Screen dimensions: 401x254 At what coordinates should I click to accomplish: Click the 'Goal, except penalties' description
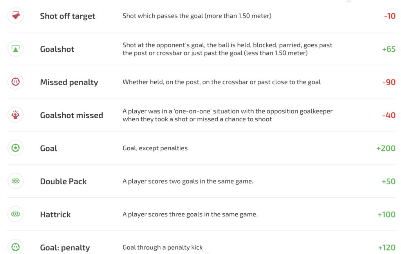point(155,148)
